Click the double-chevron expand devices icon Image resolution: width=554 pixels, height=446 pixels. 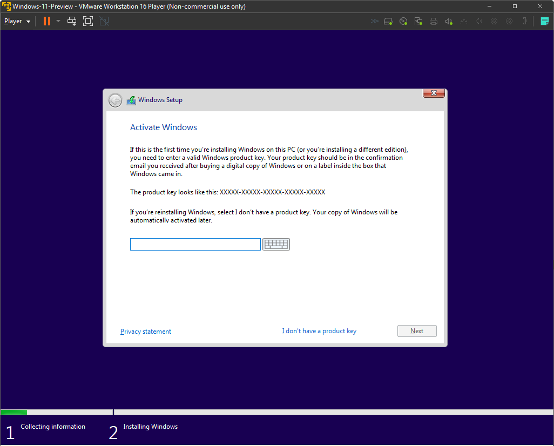(375, 21)
